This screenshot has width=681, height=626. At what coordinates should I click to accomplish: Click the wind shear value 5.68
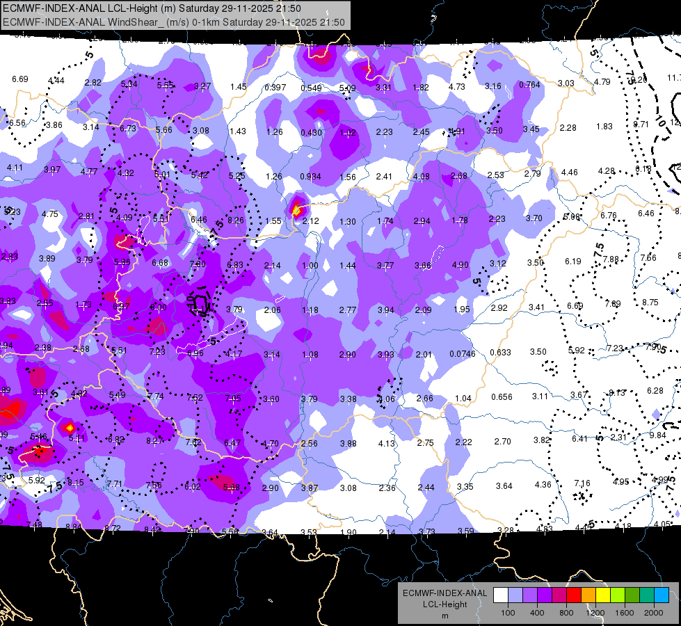coord(232,488)
